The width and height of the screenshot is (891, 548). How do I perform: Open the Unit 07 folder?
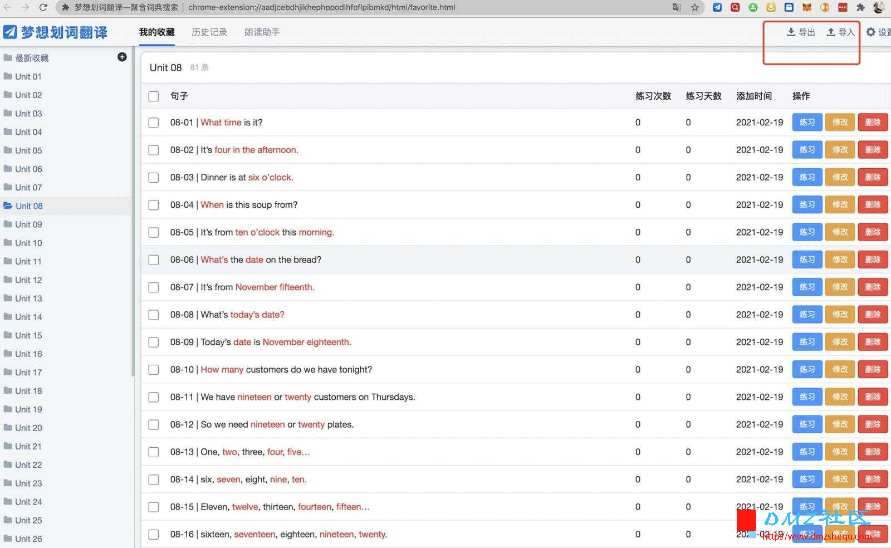click(66, 187)
